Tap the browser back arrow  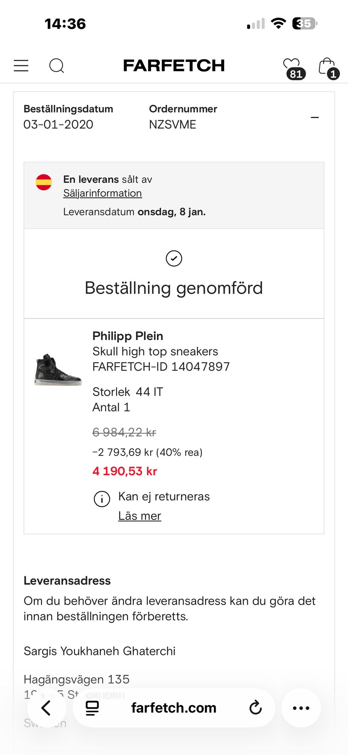pyautogui.click(x=46, y=708)
